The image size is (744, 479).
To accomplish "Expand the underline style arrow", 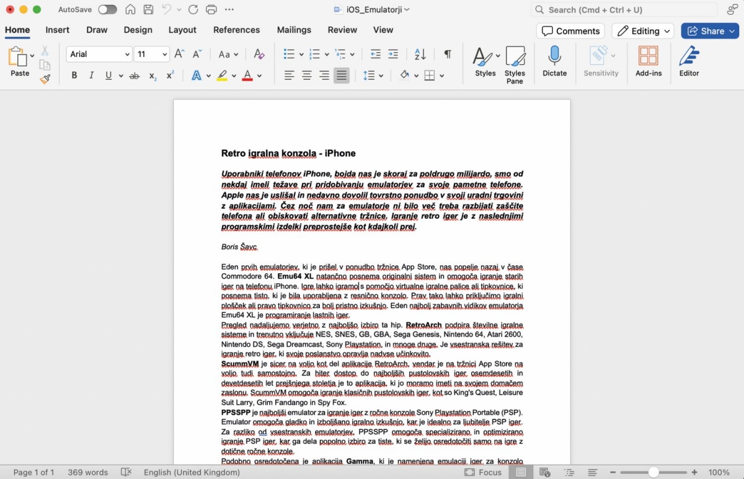I will click(120, 76).
